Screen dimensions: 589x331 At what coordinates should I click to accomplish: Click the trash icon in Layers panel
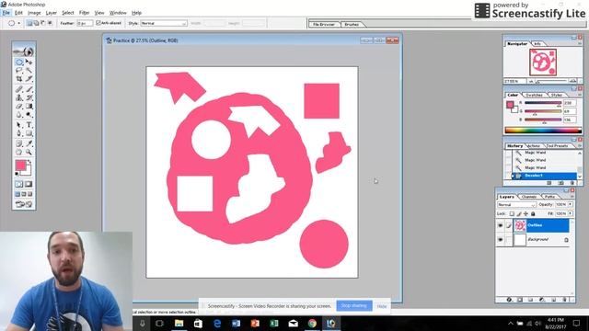pyautogui.click(x=564, y=300)
